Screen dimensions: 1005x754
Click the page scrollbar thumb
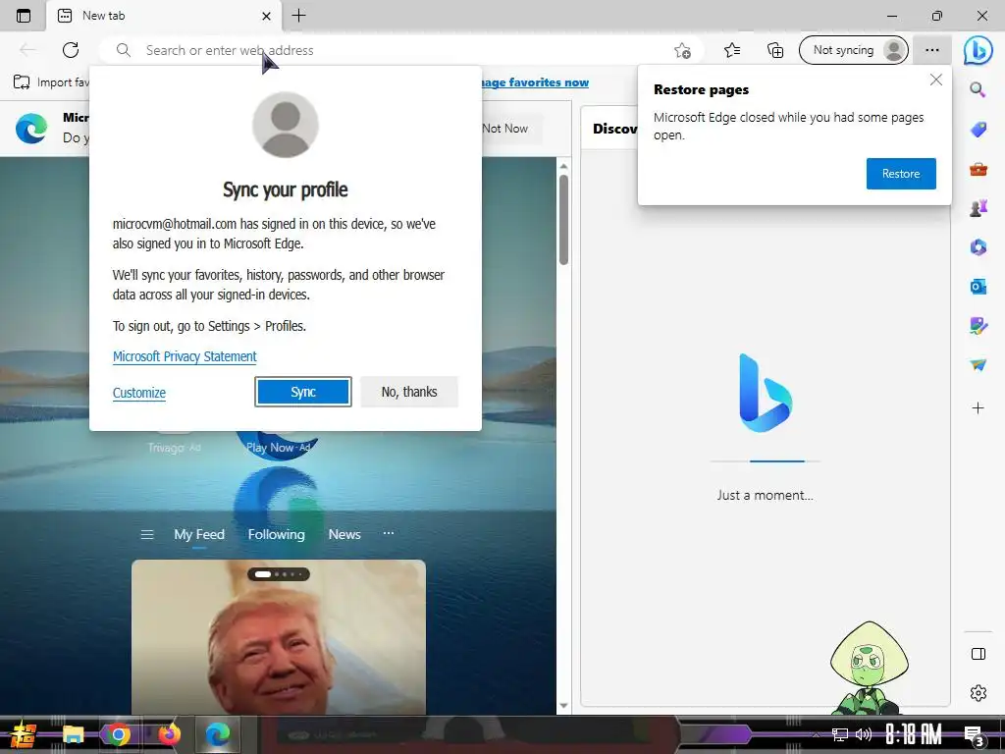coord(563,219)
